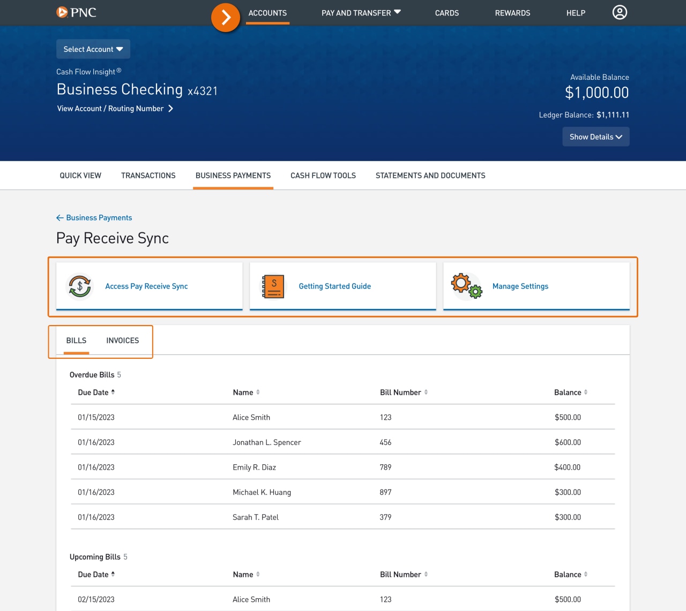Click the orange book icon for Getting Started Guide

272,286
